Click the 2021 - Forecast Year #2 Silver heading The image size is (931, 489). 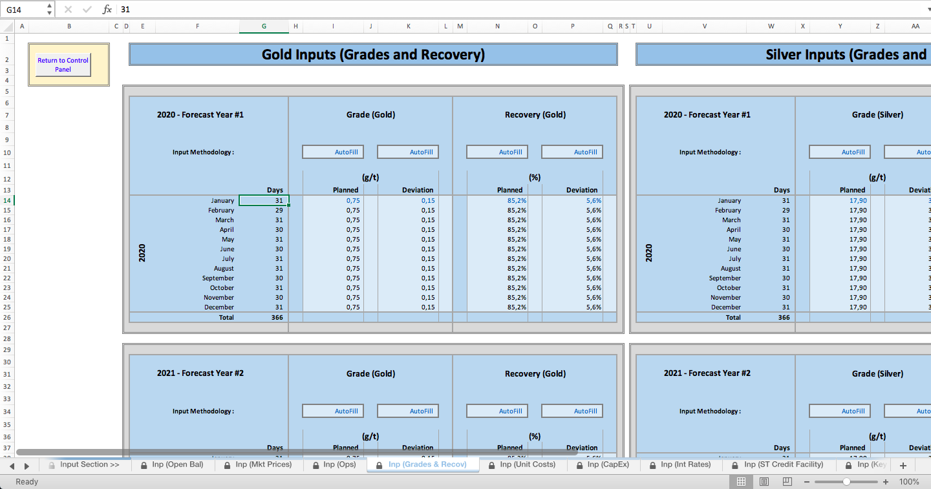(x=707, y=373)
